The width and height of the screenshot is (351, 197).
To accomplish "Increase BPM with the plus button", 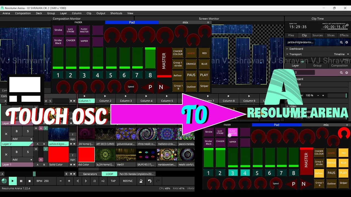I will click(69, 181).
